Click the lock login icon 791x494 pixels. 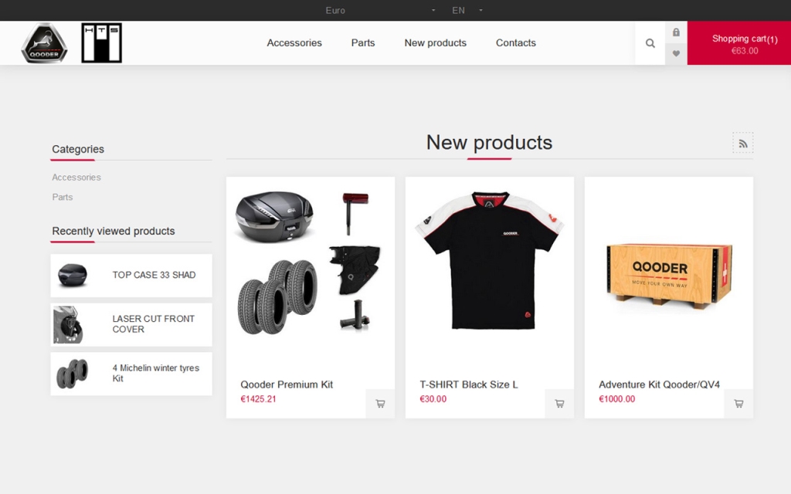[x=676, y=32]
